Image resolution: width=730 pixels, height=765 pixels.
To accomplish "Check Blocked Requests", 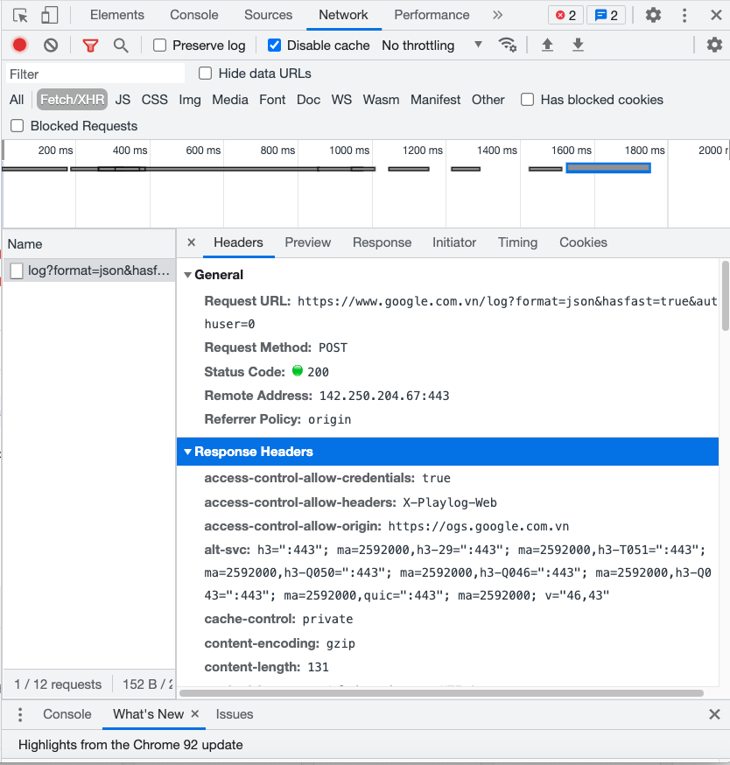I will point(18,126).
